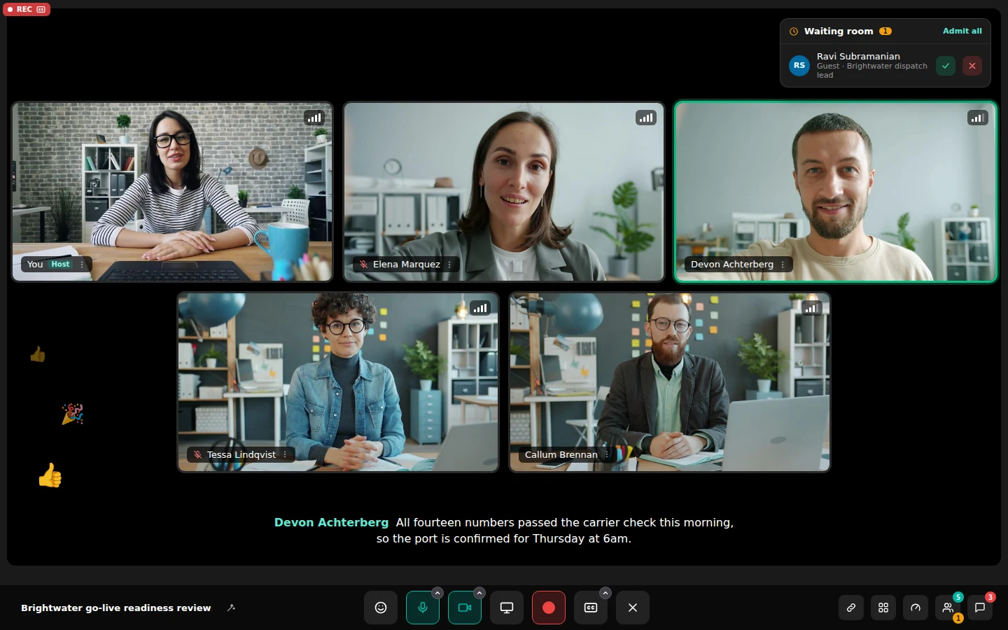This screenshot has height=630, width=1008.
Task: Edit the meeting title with pencil icon
Action: point(231,608)
